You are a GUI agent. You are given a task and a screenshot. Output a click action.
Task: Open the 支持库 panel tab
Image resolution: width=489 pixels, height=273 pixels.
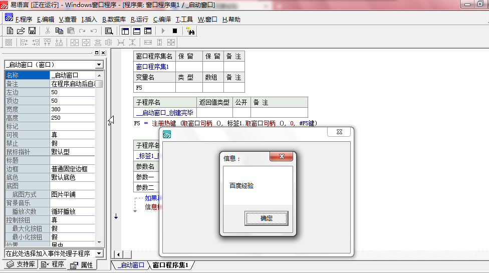coord(21,264)
